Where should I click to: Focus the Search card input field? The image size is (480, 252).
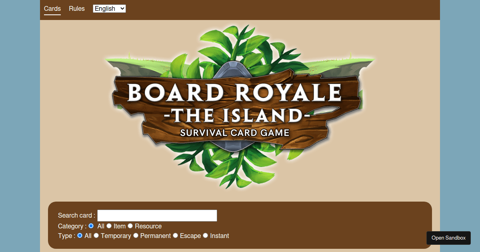tap(157, 216)
